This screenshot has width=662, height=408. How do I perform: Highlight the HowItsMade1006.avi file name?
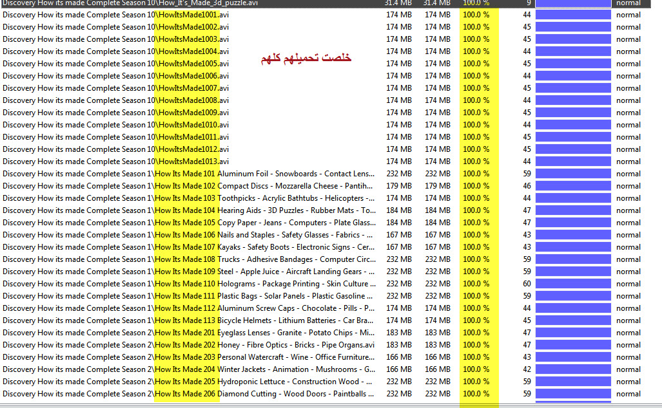[115, 76]
